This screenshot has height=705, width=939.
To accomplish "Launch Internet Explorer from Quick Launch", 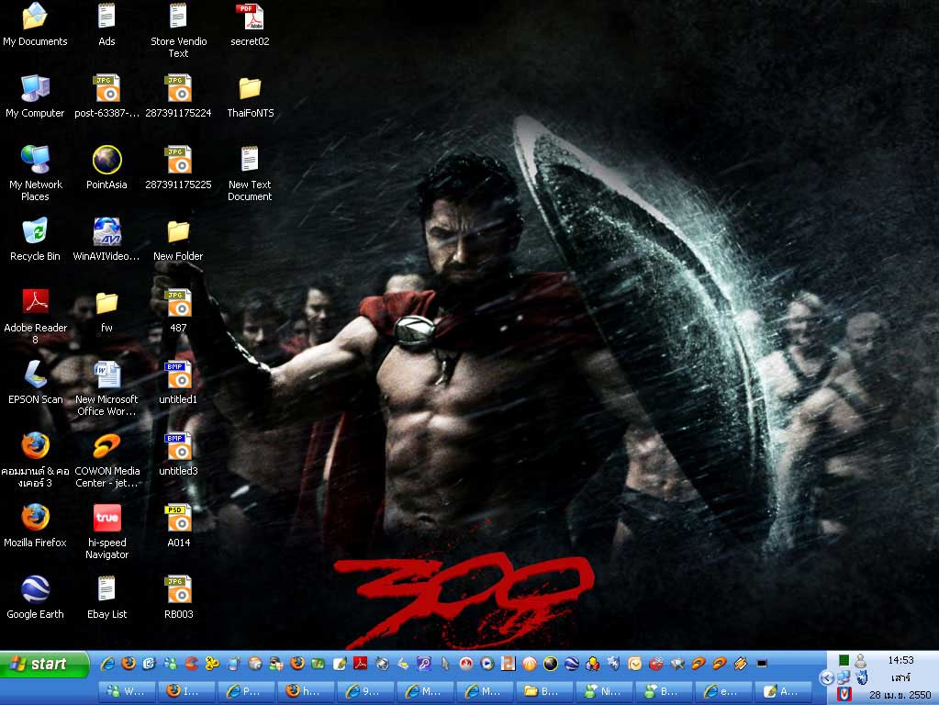I will [x=107, y=664].
